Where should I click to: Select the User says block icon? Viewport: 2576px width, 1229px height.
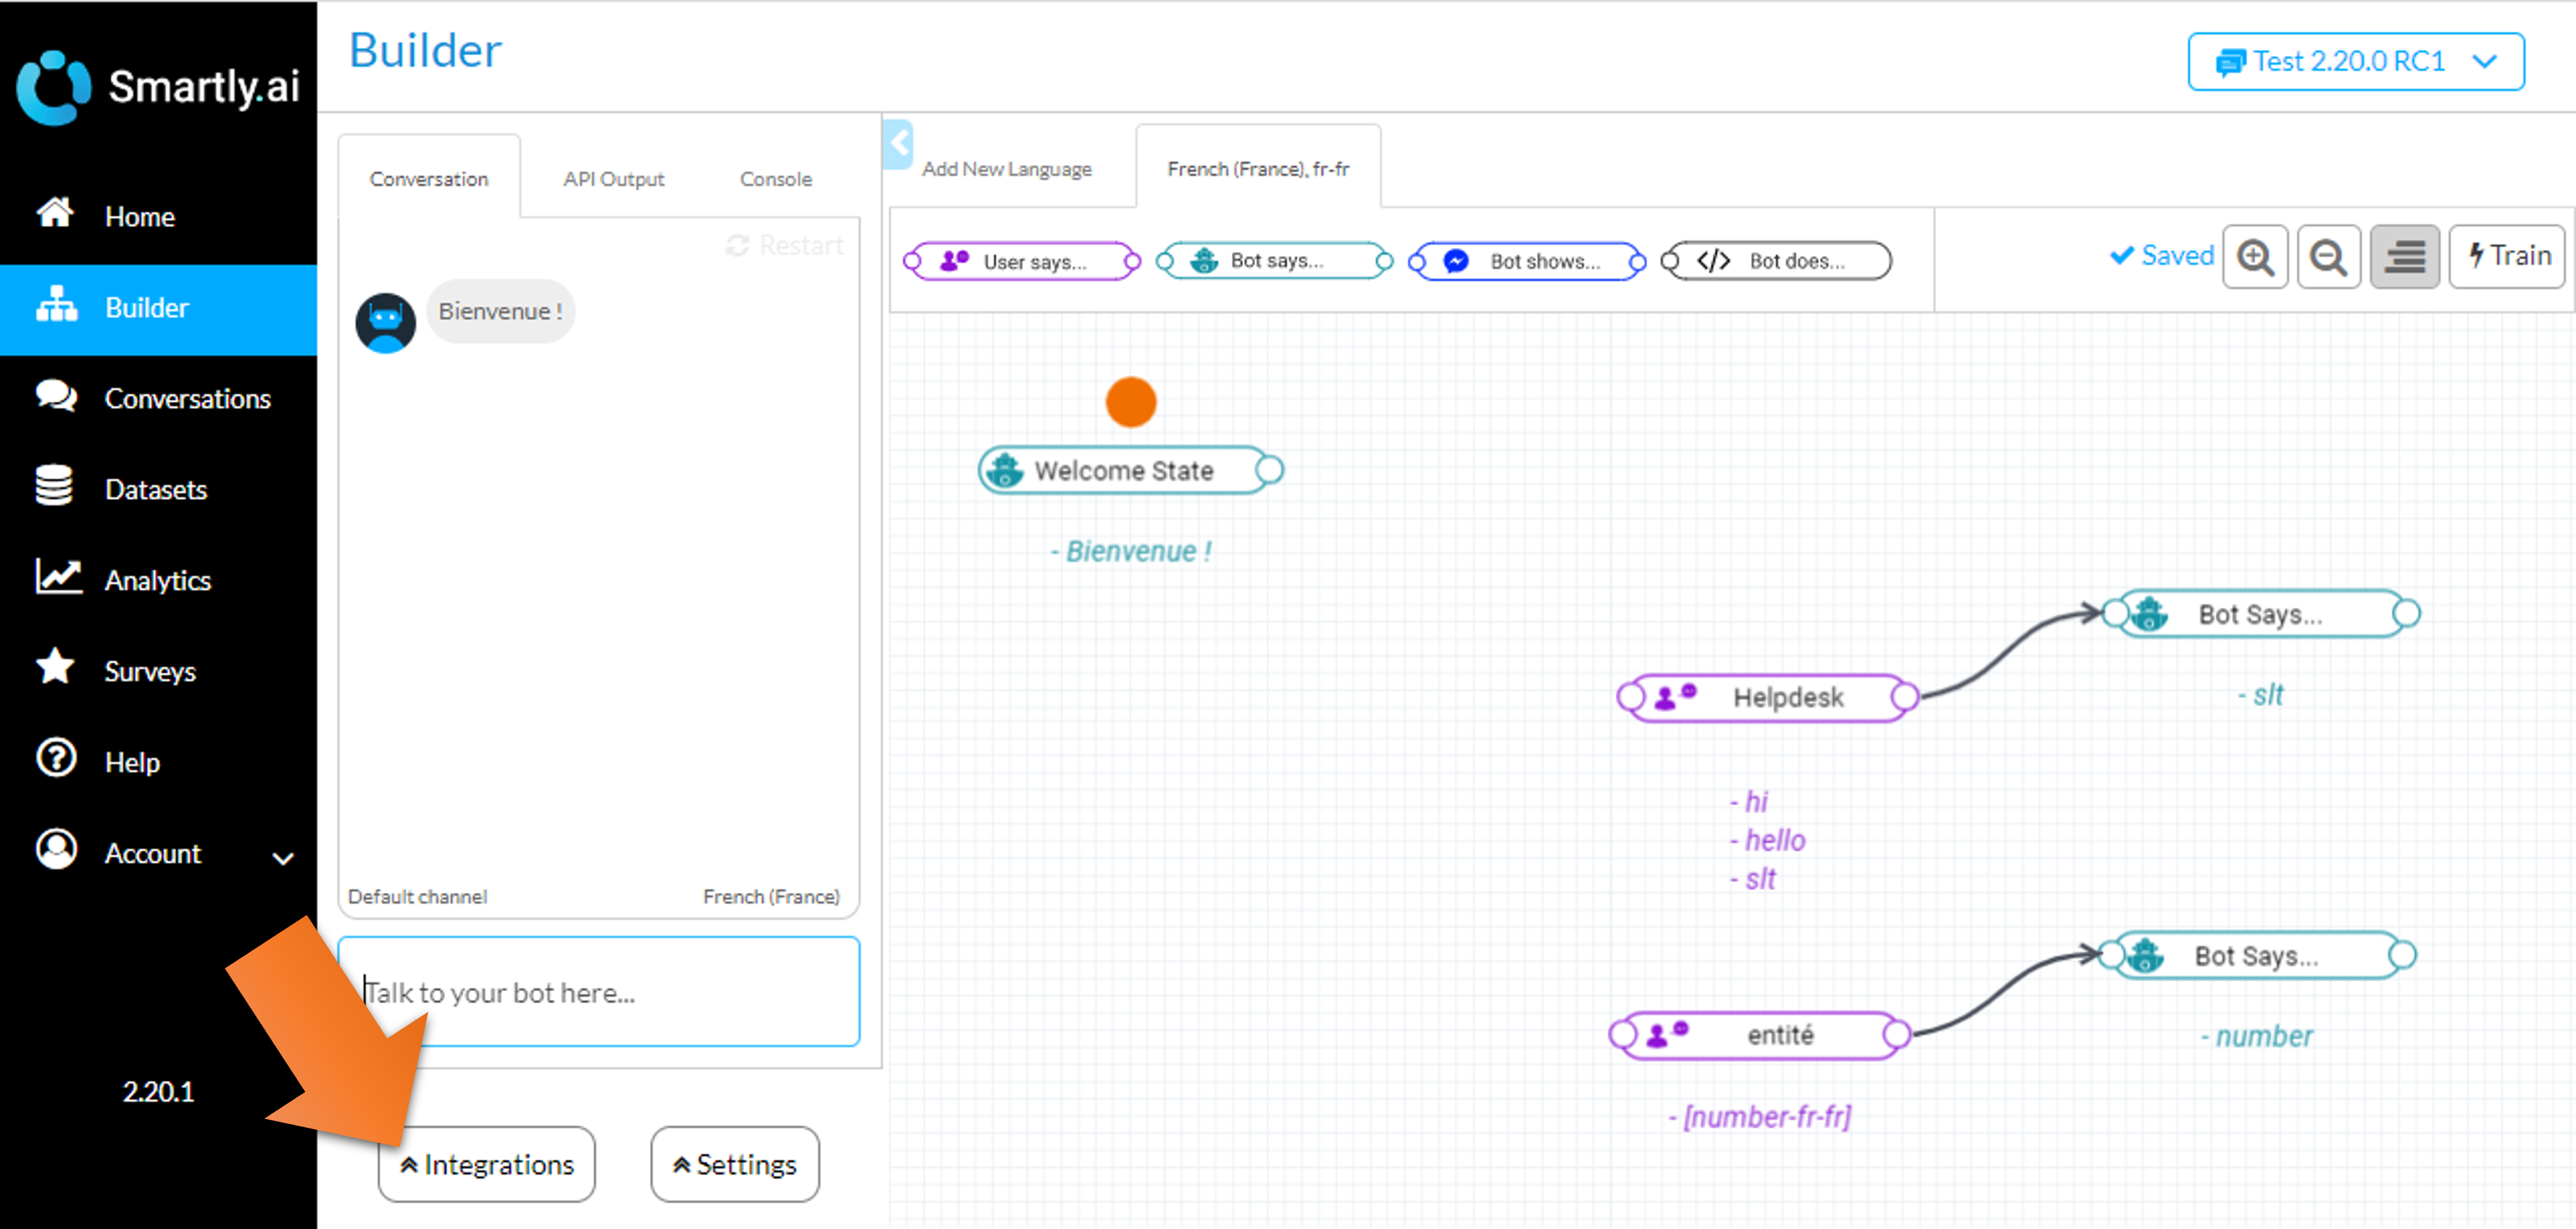(954, 261)
